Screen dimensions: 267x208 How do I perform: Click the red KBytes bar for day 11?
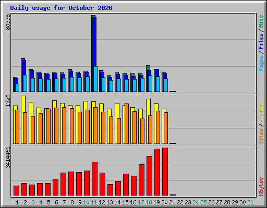[94, 179]
